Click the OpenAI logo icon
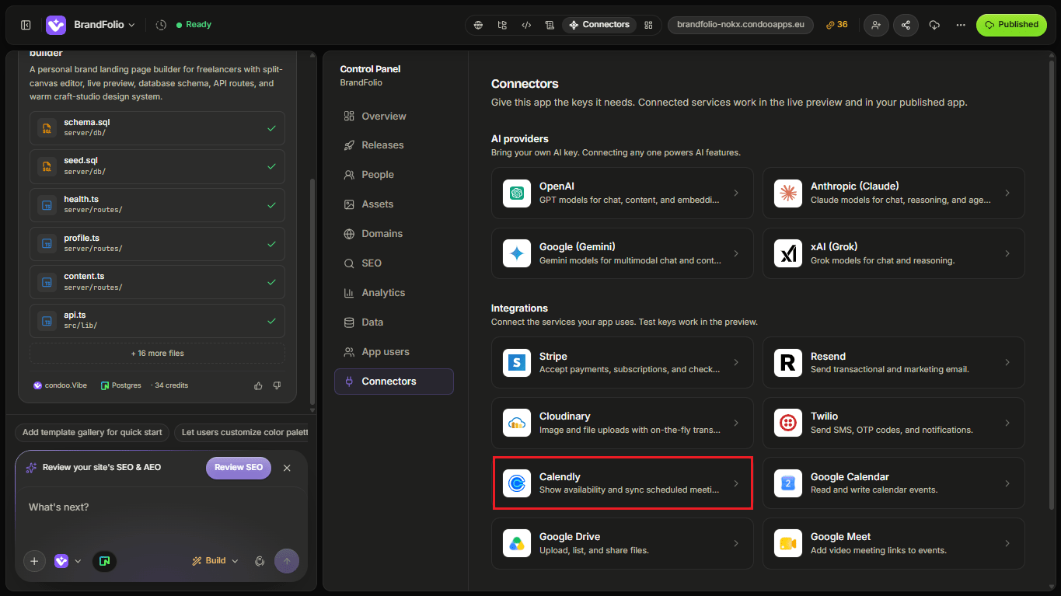The height and width of the screenshot is (596, 1061). click(x=517, y=193)
